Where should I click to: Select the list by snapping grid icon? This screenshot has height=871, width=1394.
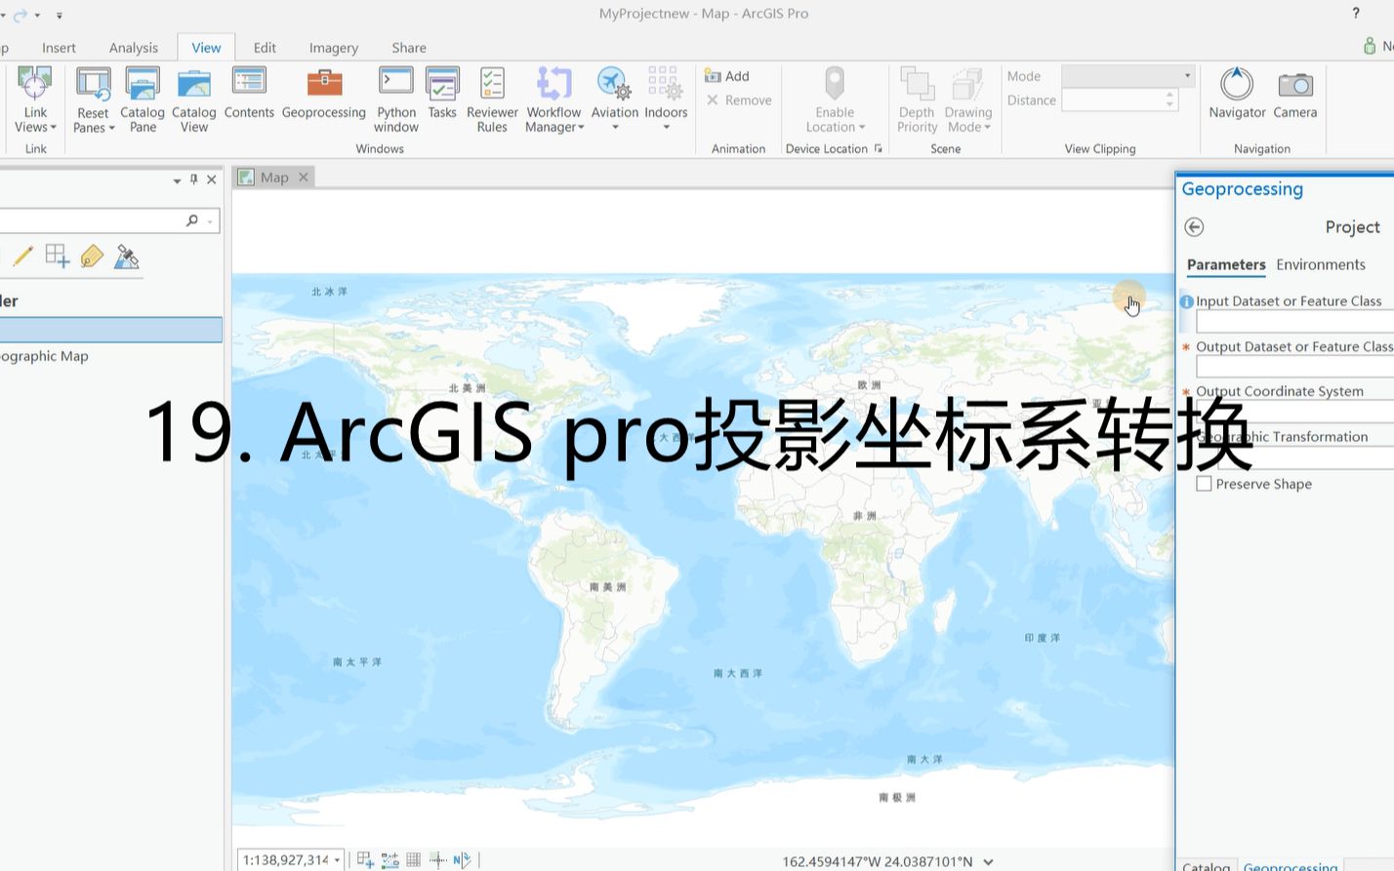[x=58, y=257]
